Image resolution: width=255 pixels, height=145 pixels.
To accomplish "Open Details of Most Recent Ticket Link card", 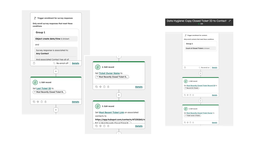I will (139, 126).
